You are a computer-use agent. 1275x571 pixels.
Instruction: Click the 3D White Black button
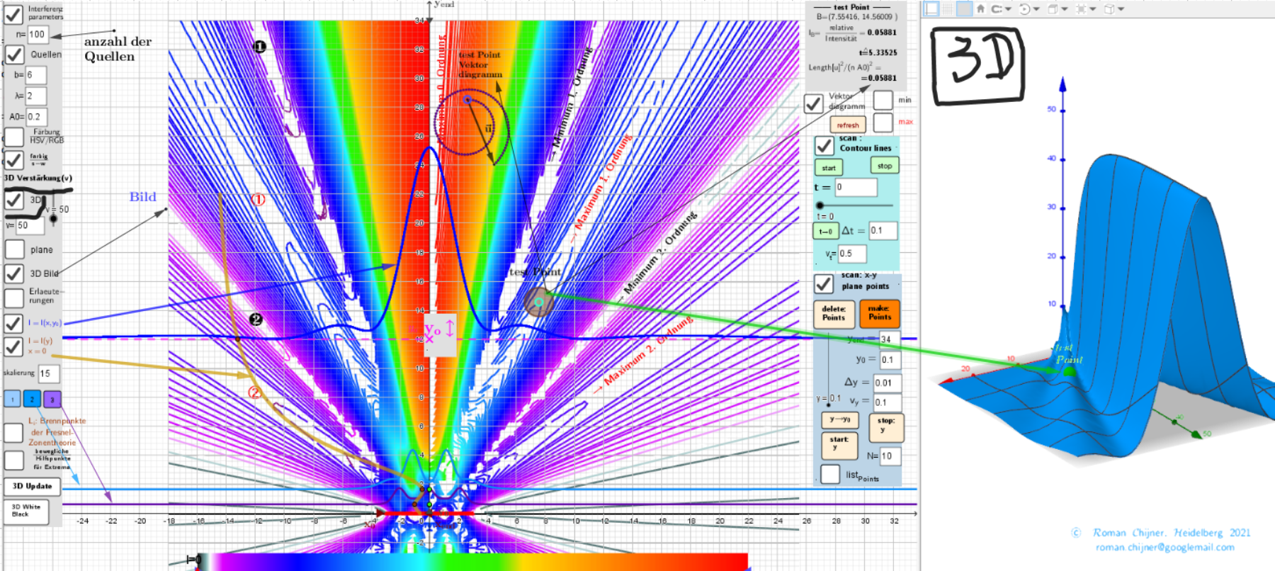click(26, 511)
